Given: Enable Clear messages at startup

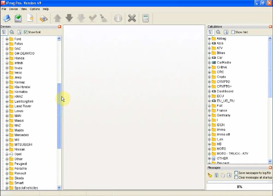Looking at the screenshot, I should tap(236, 177).
